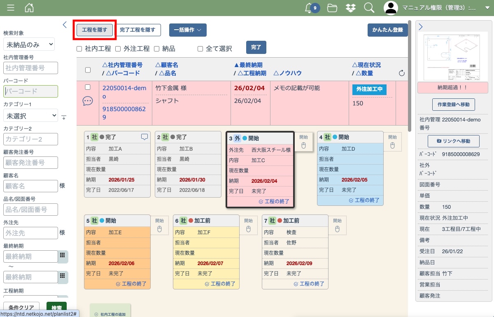Viewport: 494px width, 317px height.
Task: Open the 検索対象 dropdown
Action: click(29, 44)
